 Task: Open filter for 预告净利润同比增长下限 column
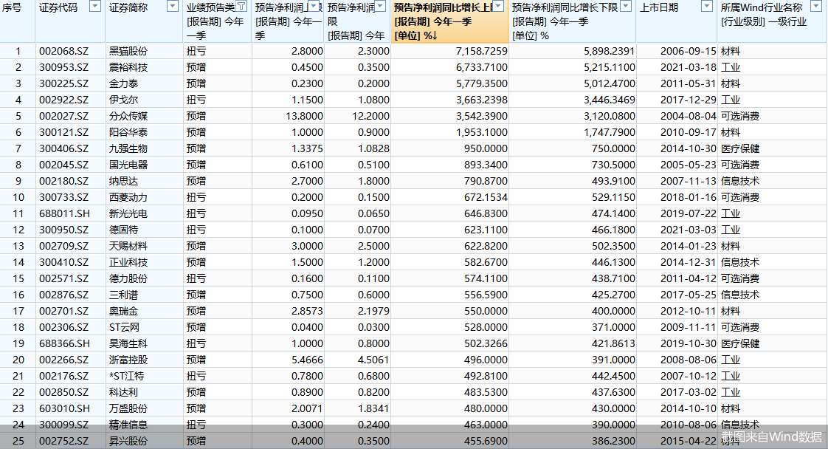click(626, 7)
